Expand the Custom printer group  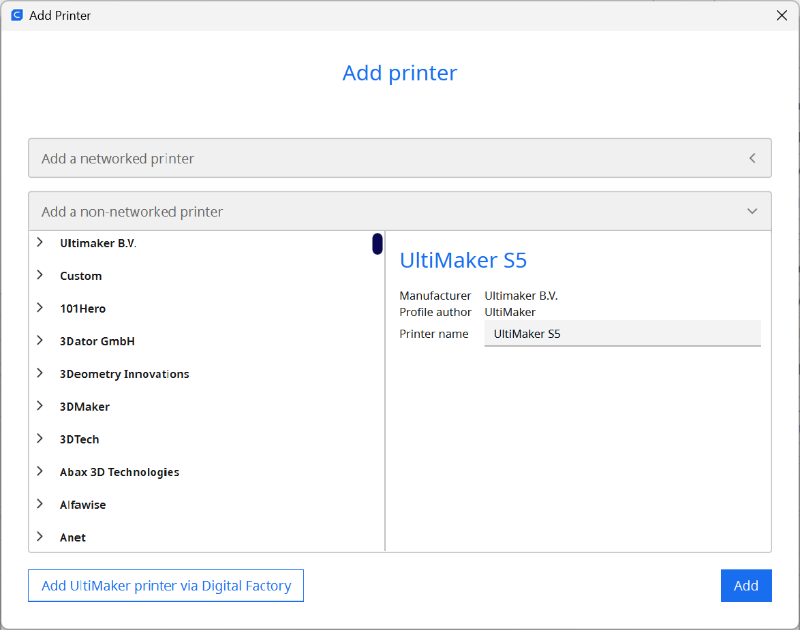pyautogui.click(x=40, y=275)
